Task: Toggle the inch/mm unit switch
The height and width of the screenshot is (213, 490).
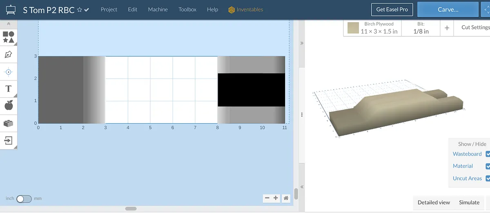Action: (24, 199)
